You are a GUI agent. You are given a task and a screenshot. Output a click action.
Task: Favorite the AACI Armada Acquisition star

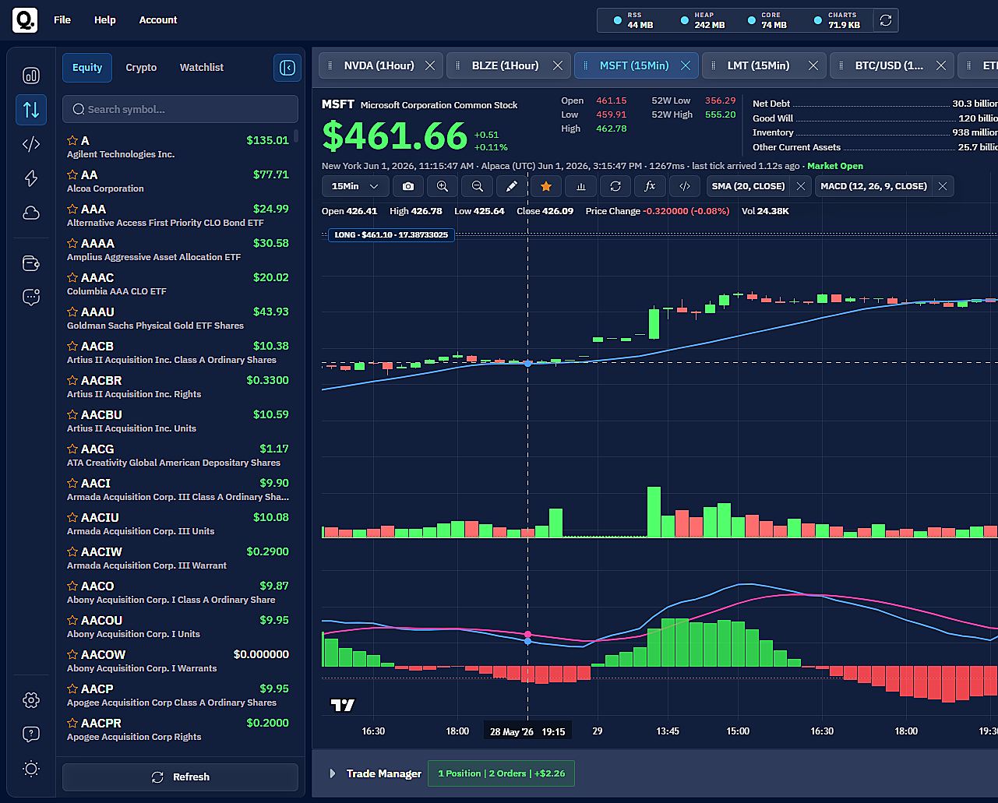click(72, 484)
